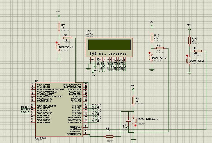Click the RC0/T1OSO/T13CKI pin name
The height and width of the screenshot is (143, 212).
72,85
